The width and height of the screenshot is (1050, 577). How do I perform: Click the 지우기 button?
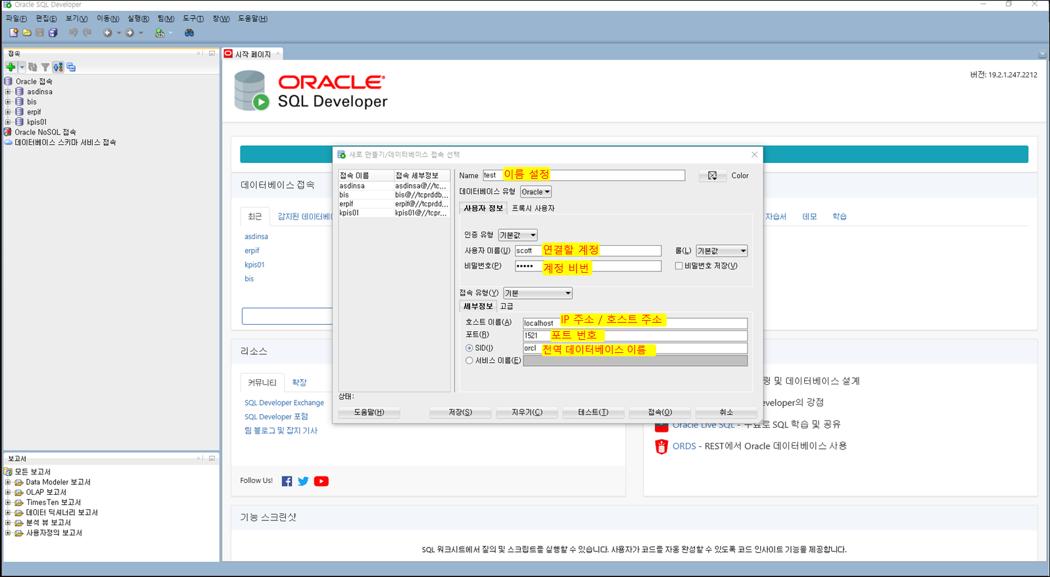[x=527, y=412]
